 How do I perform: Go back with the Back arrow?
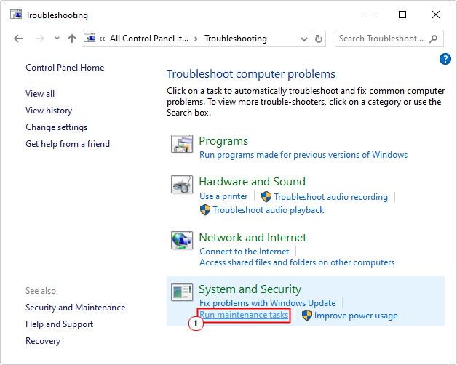(x=18, y=39)
